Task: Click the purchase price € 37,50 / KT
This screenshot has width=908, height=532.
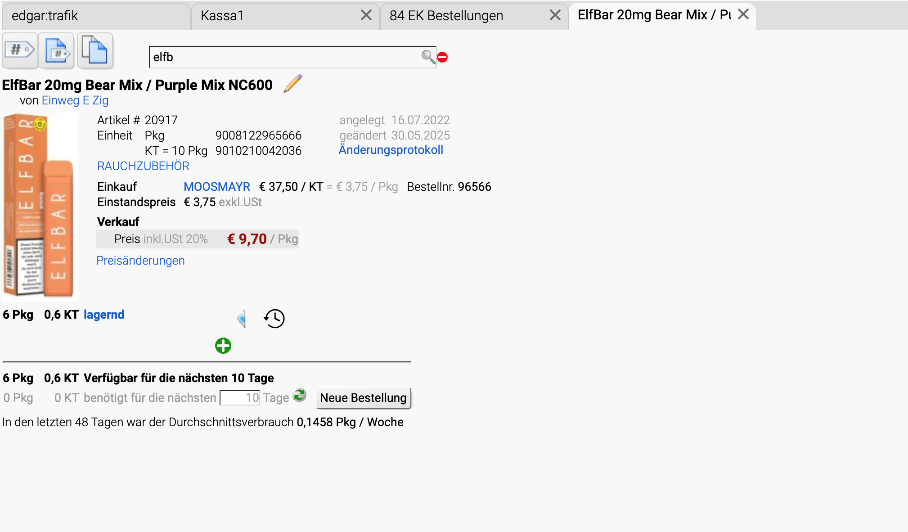Action: tap(291, 187)
